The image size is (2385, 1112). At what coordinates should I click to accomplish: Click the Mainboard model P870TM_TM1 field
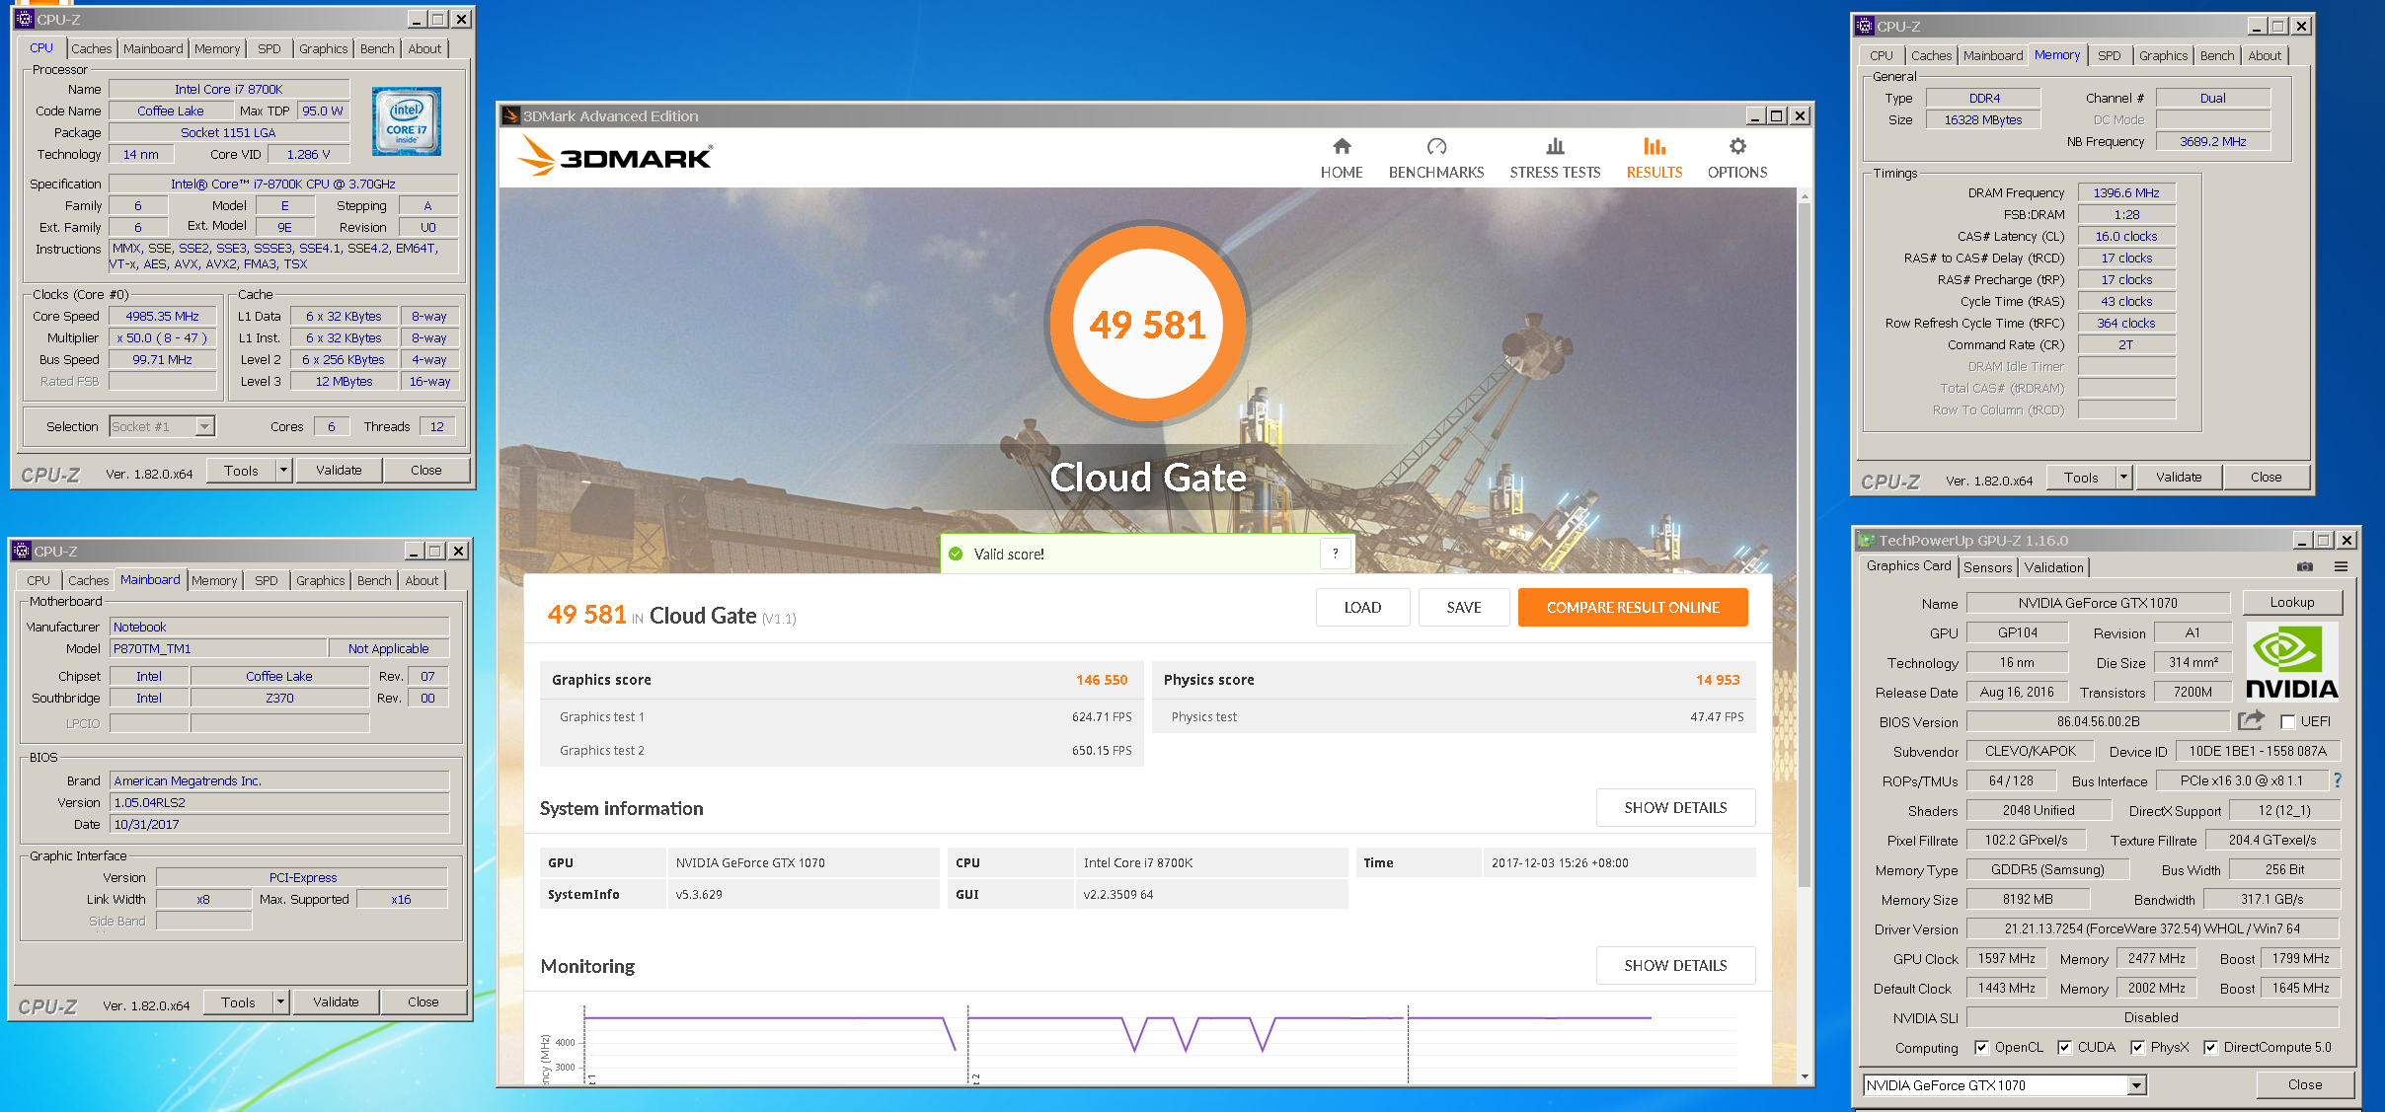[x=217, y=648]
